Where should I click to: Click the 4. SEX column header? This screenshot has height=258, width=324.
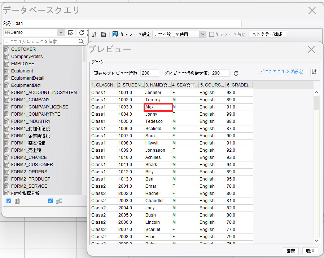click(x=185, y=85)
